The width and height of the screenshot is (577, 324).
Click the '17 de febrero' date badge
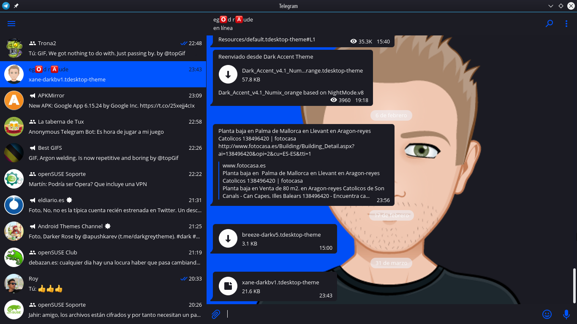pyautogui.click(x=392, y=215)
